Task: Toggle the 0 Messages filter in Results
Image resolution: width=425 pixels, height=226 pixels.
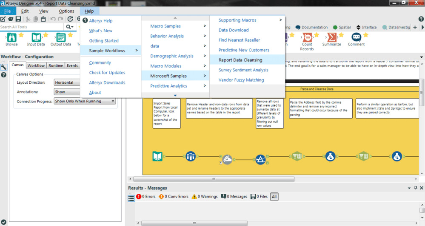Action: [x=234, y=197]
